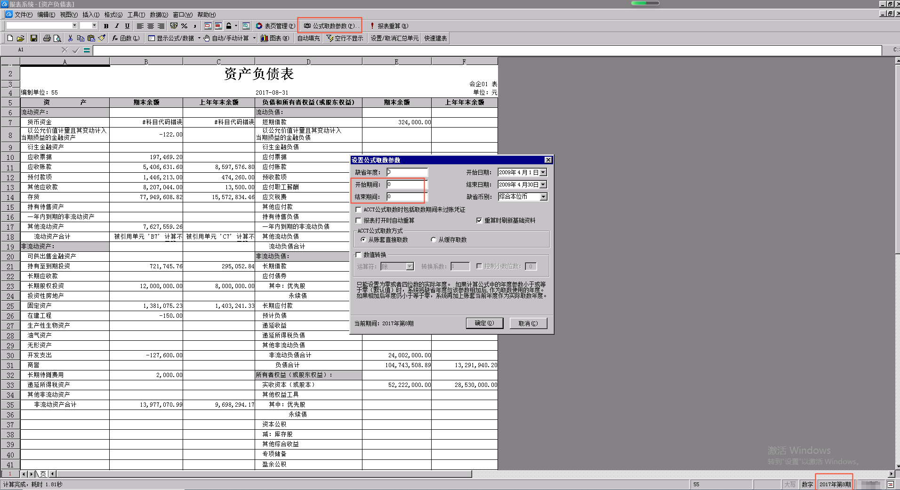Click the lock cell icon
Viewport: 900px width, 490px height.
click(229, 26)
